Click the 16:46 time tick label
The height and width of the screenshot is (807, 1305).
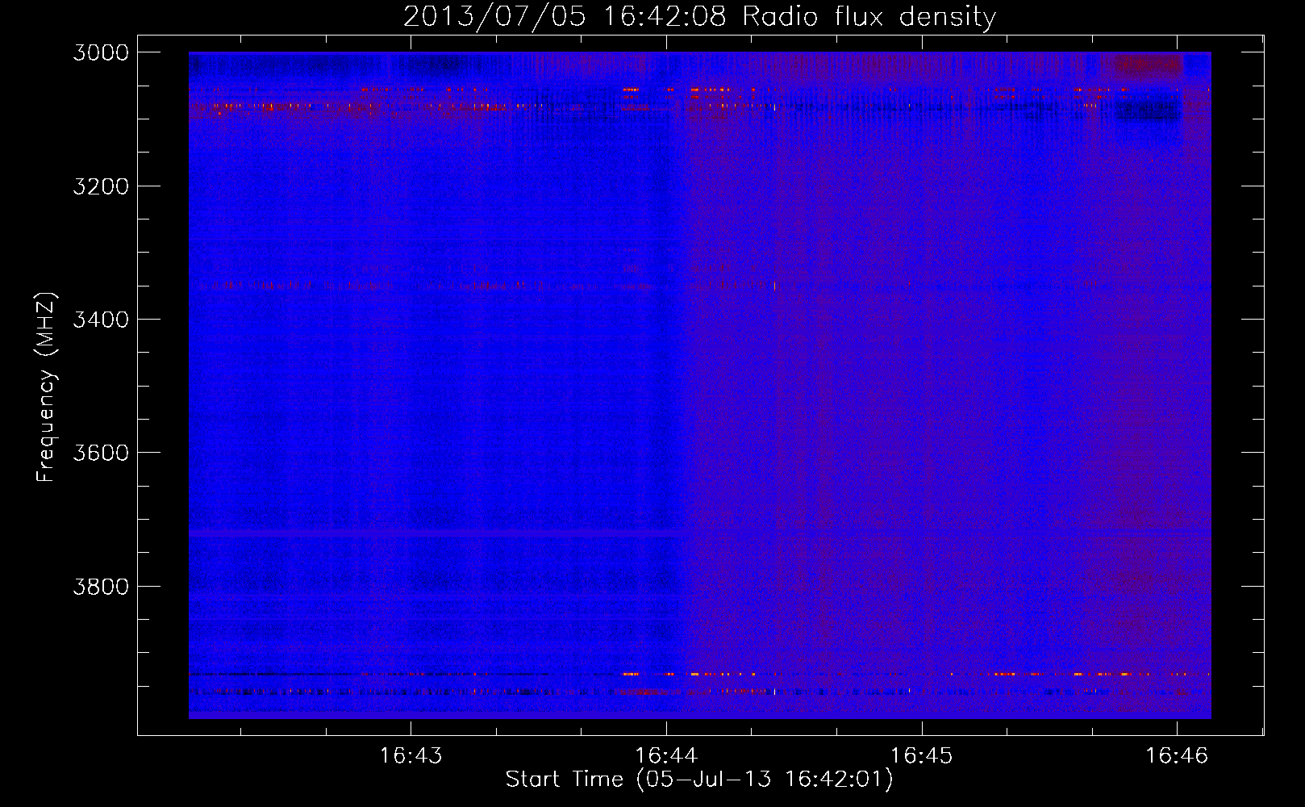coord(1178,756)
